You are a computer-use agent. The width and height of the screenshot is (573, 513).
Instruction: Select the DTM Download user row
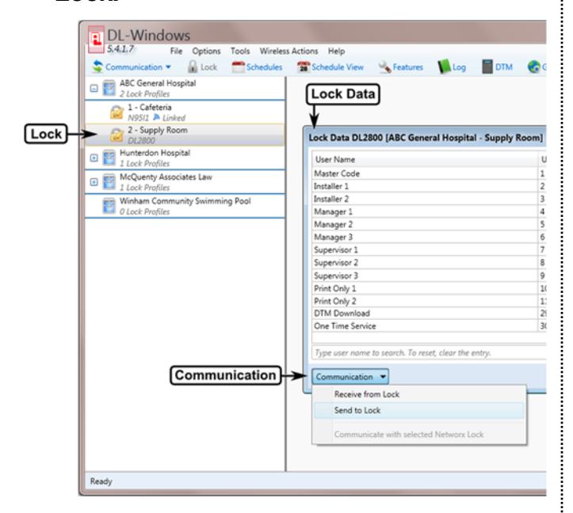click(429, 313)
